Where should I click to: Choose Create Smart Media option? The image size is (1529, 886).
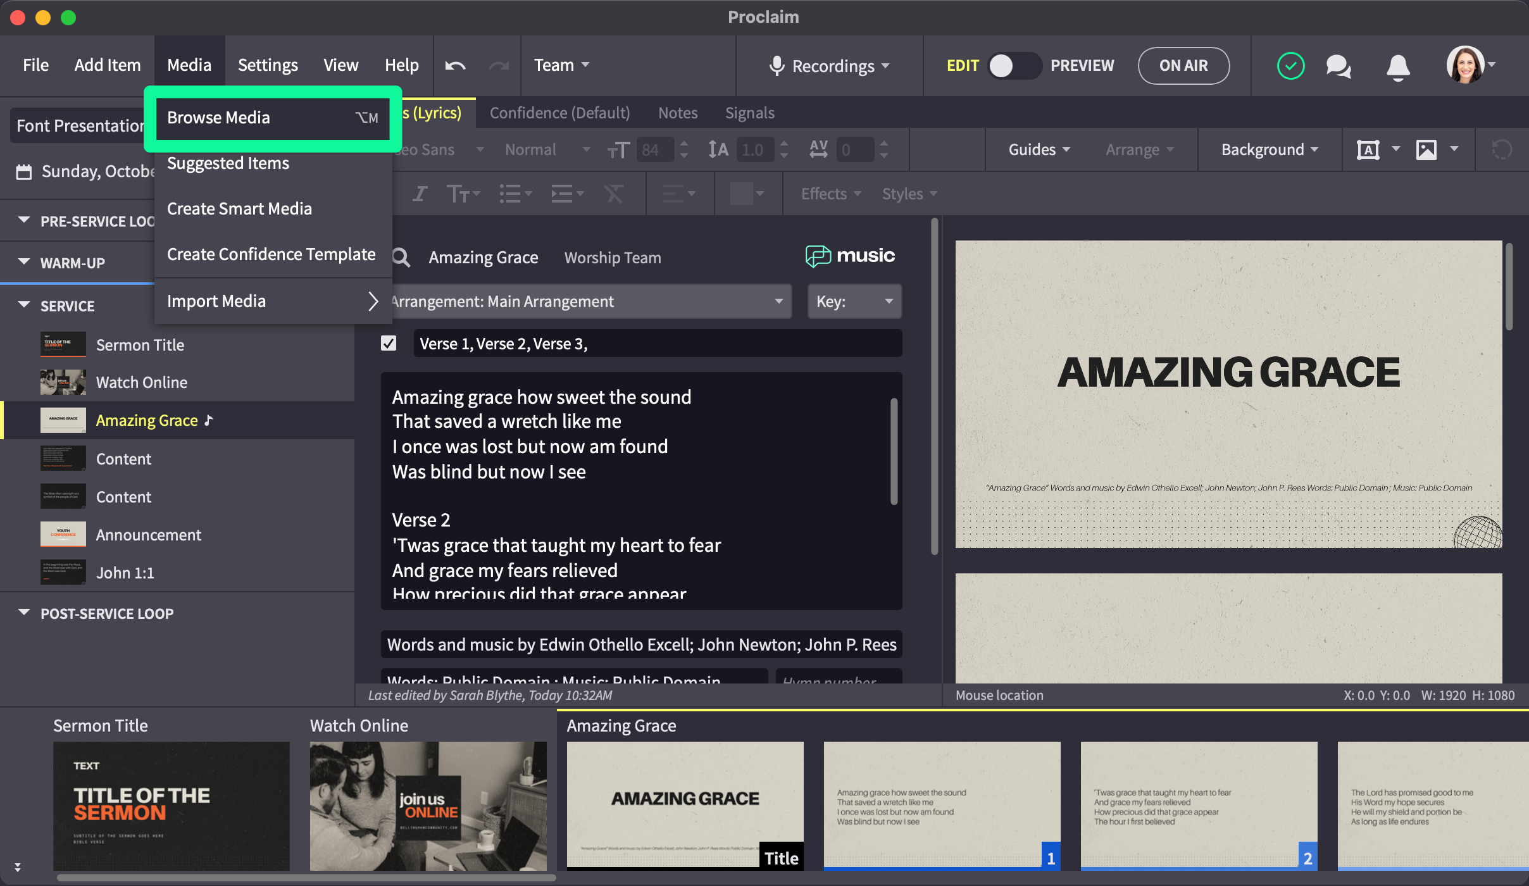click(239, 209)
